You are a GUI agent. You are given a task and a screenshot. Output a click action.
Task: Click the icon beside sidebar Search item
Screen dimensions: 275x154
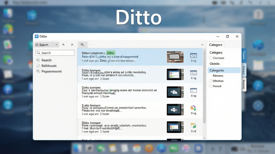(38, 60)
